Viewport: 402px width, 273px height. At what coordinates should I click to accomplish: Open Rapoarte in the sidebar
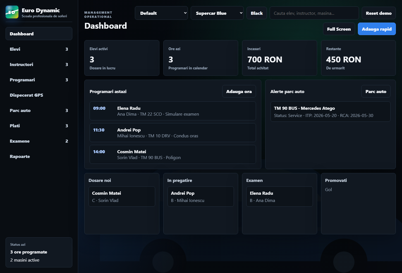pos(39,156)
